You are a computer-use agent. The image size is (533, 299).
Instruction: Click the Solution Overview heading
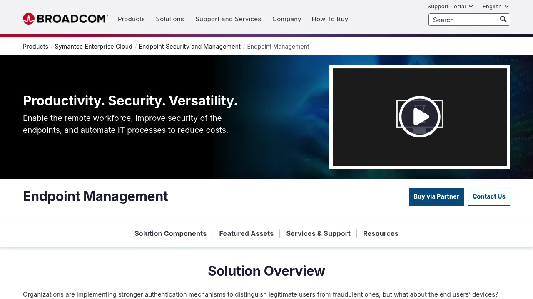tap(266, 271)
